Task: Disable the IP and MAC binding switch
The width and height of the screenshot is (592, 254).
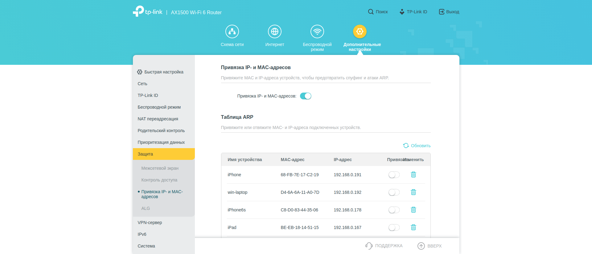Action: click(x=306, y=96)
